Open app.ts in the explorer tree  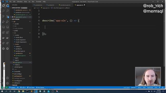point(17,60)
